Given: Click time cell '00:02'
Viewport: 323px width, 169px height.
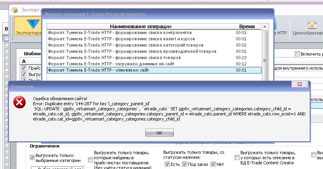Looking at the screenshot, I should point(241,45).
